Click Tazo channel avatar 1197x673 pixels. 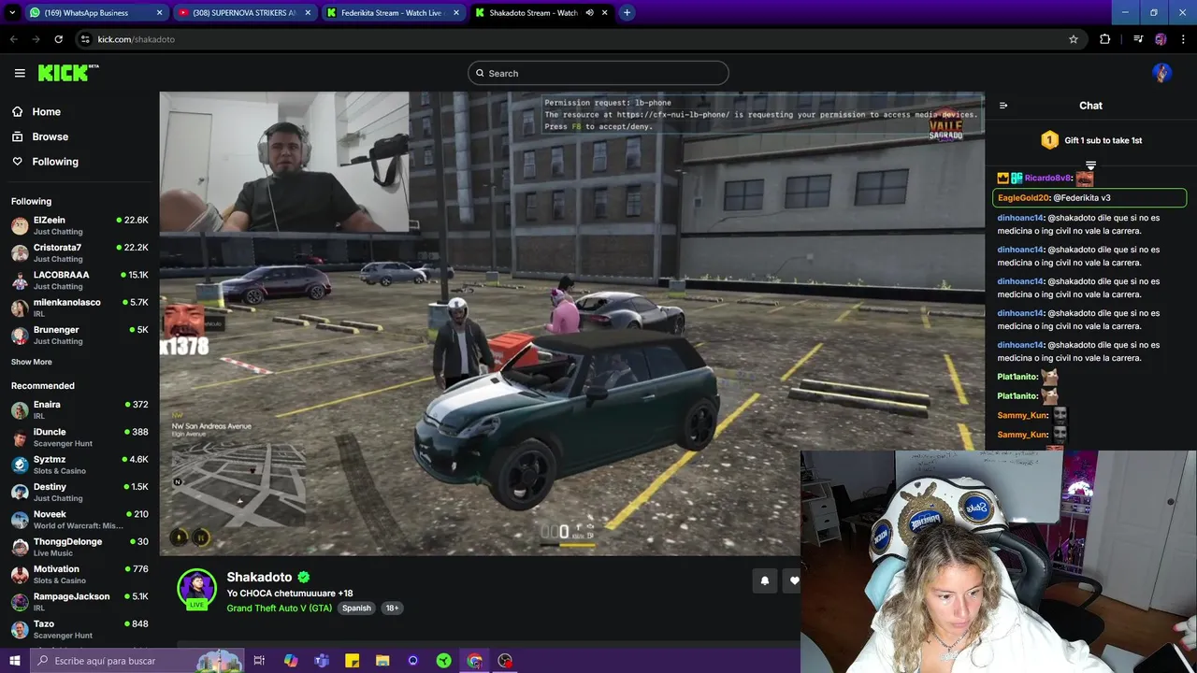[20, 629]
